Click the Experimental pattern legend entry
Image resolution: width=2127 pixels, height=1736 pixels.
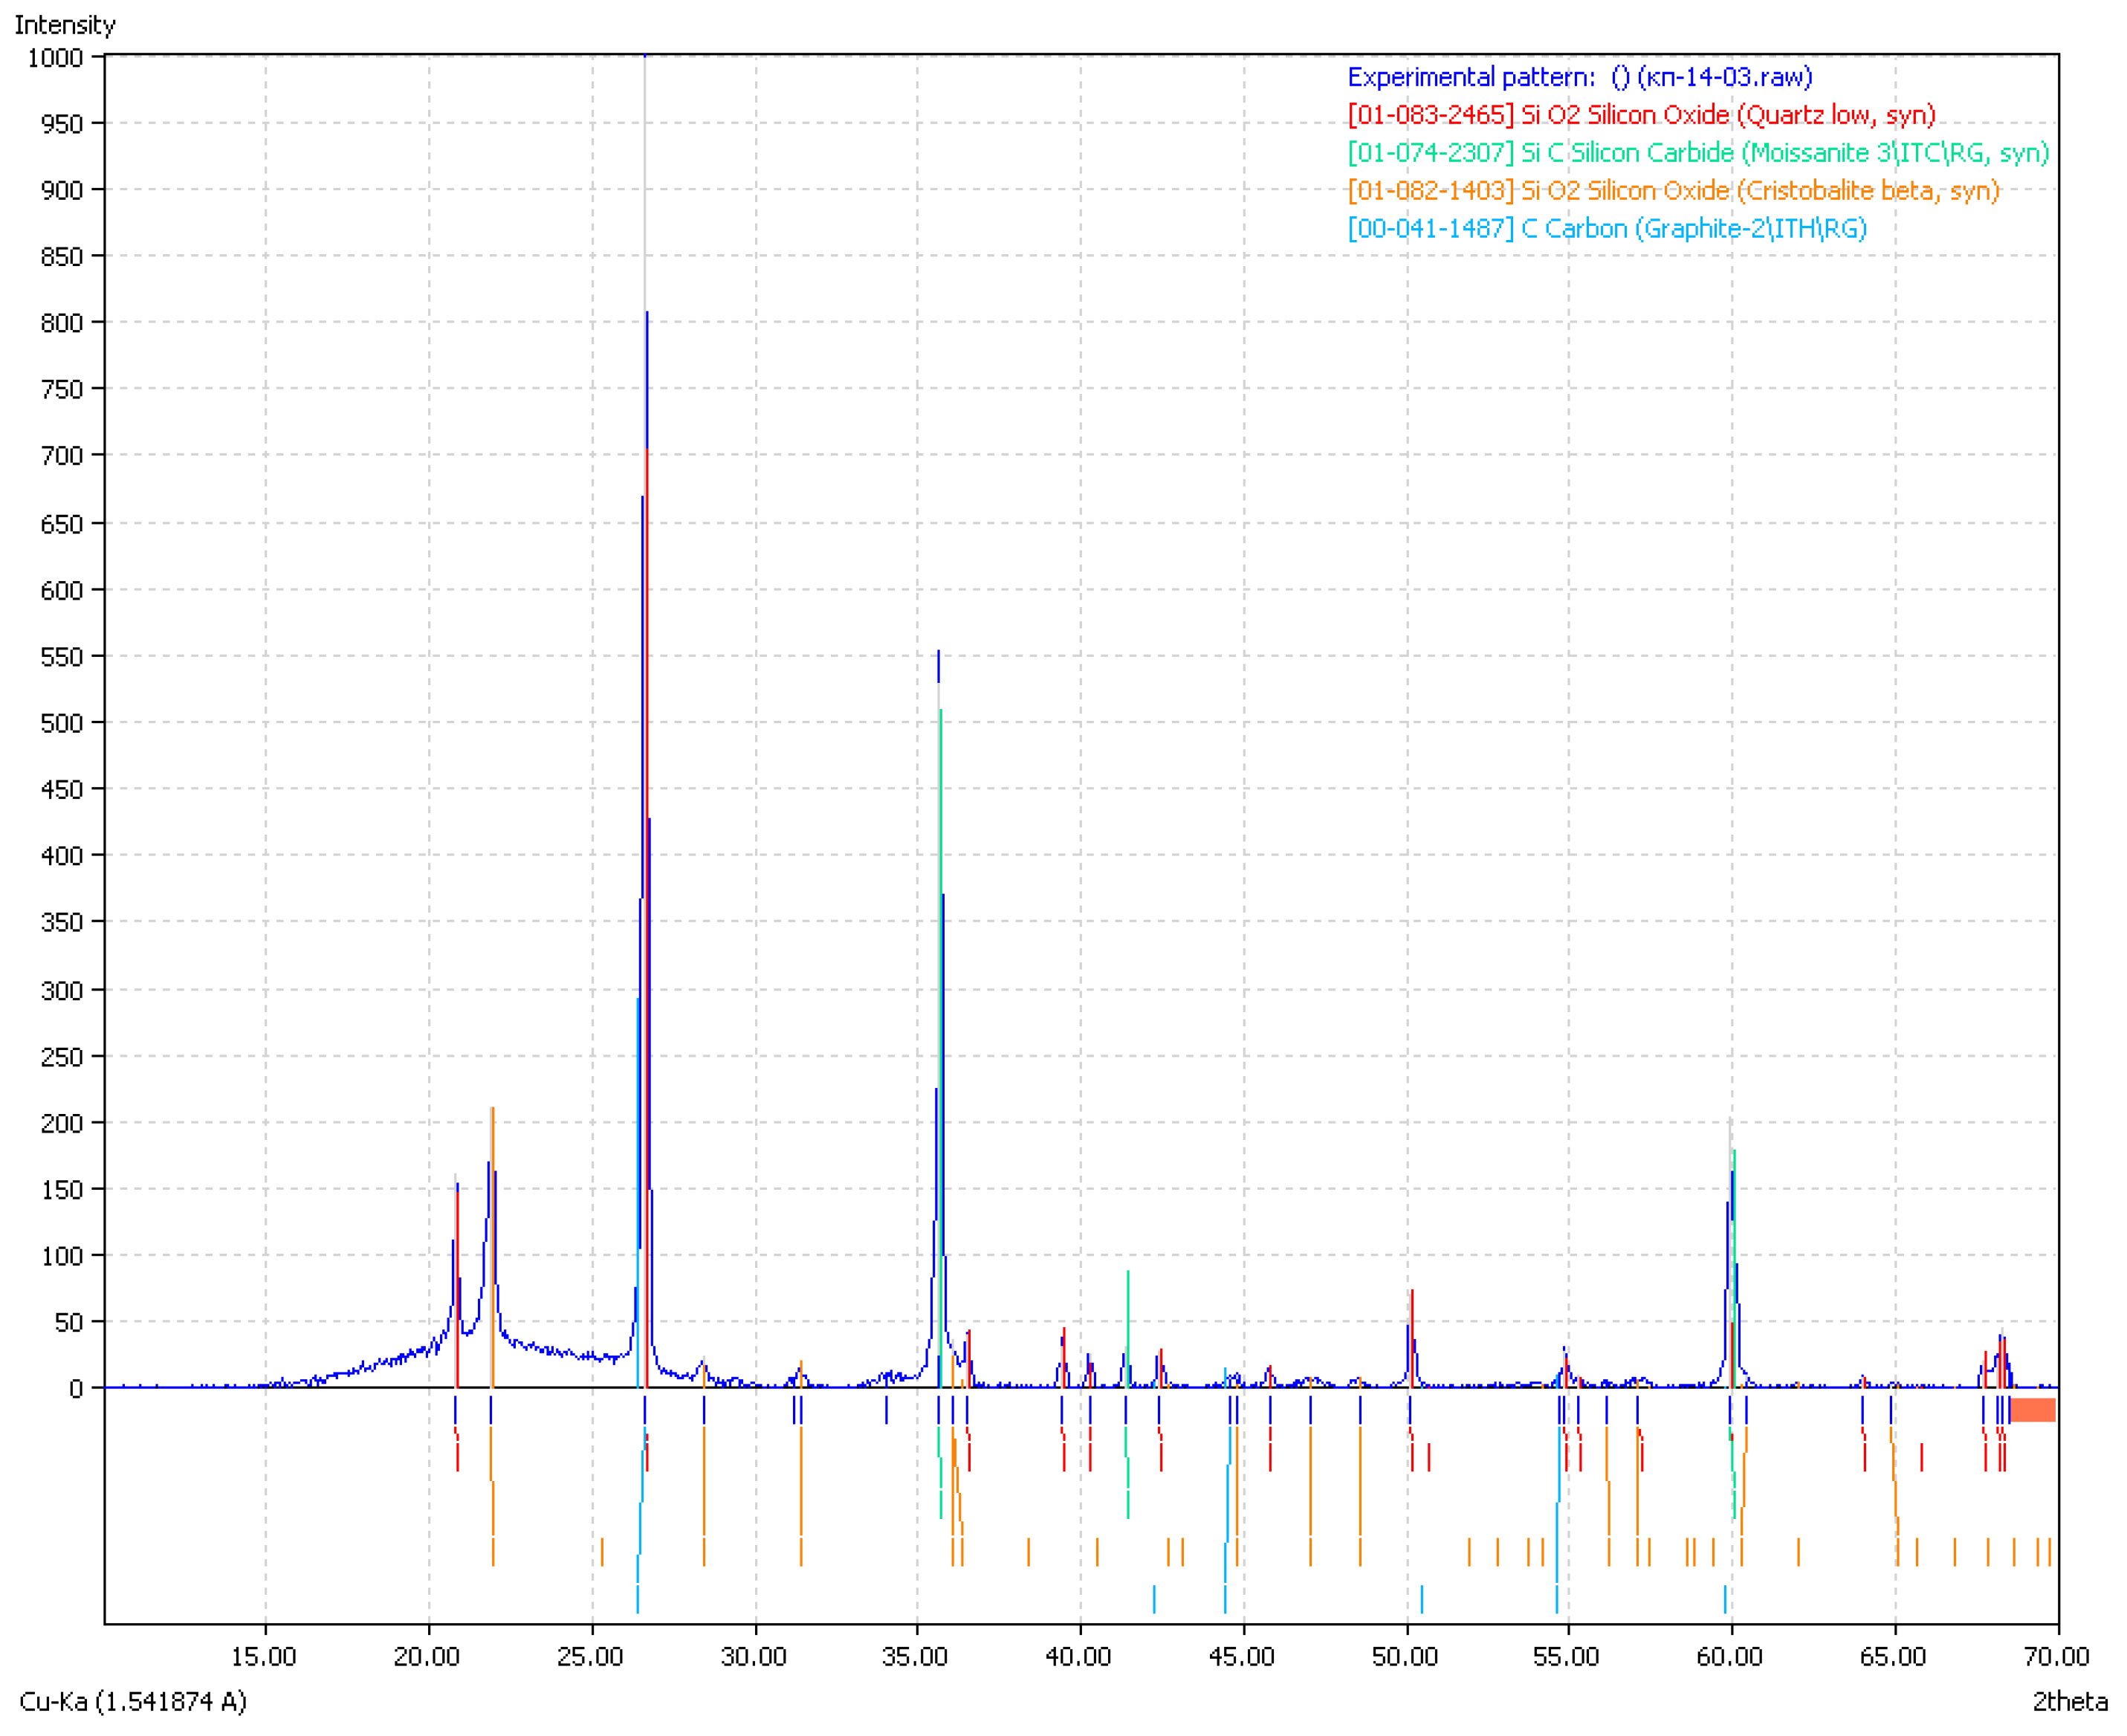pyautogui.click(x=1579, y=77)
